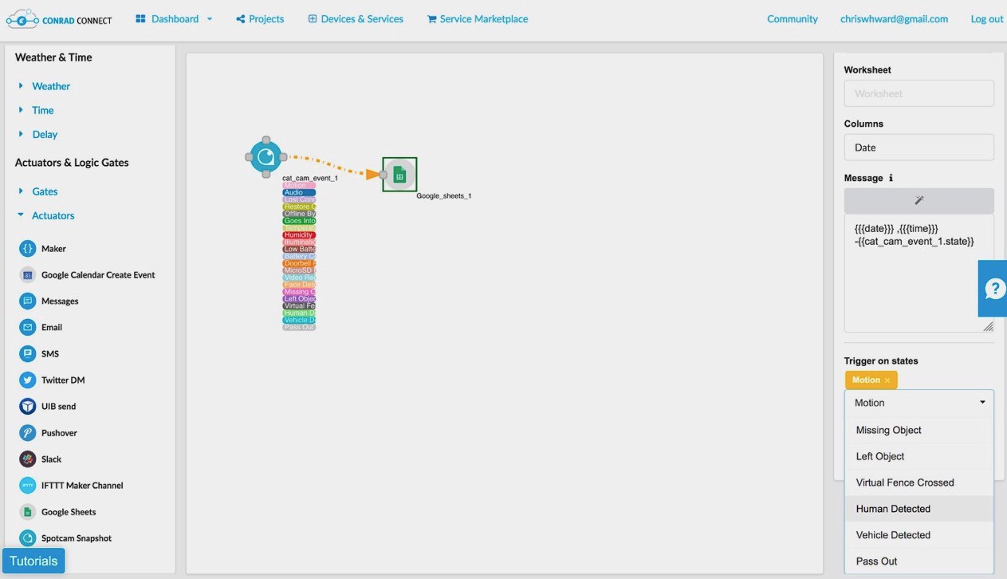Choose Virtual Fence Crossed option
The image size is (1007, 579).
pyautogui.click(x=918, y=482)
